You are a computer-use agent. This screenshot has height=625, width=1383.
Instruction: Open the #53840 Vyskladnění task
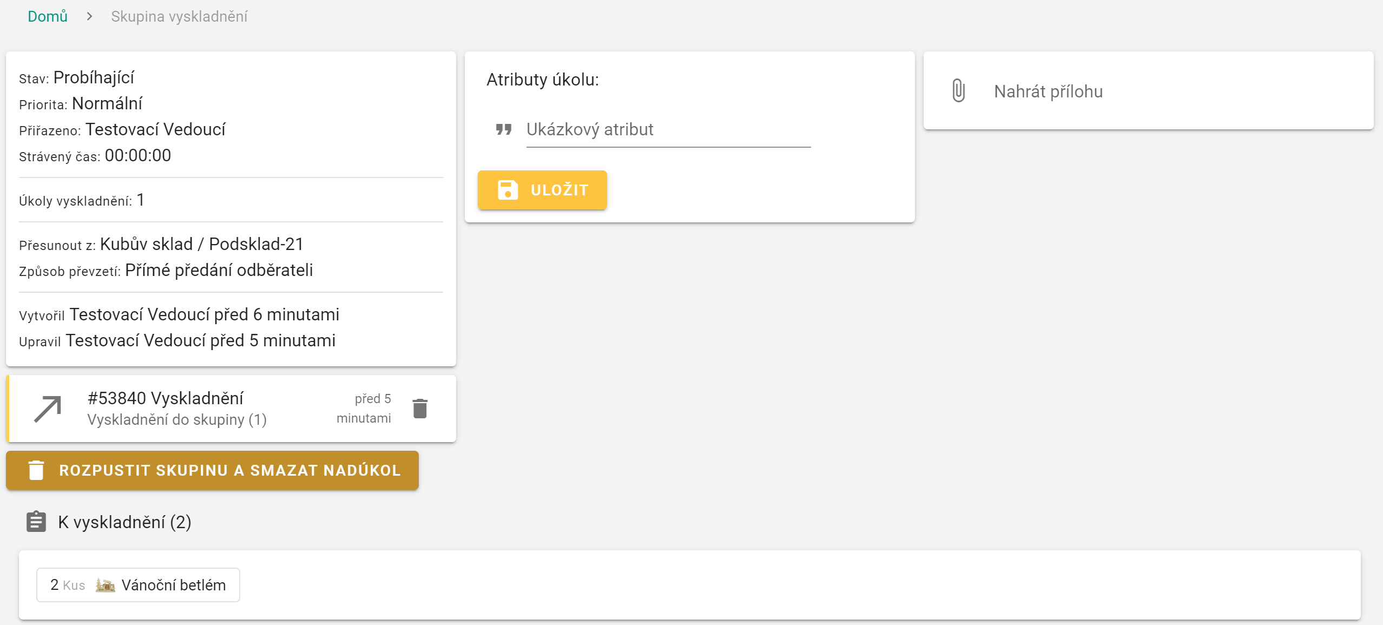click(166, 398)
